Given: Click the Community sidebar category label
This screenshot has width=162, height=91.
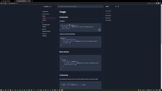Looking at the screenshot, I should point(44,34).
